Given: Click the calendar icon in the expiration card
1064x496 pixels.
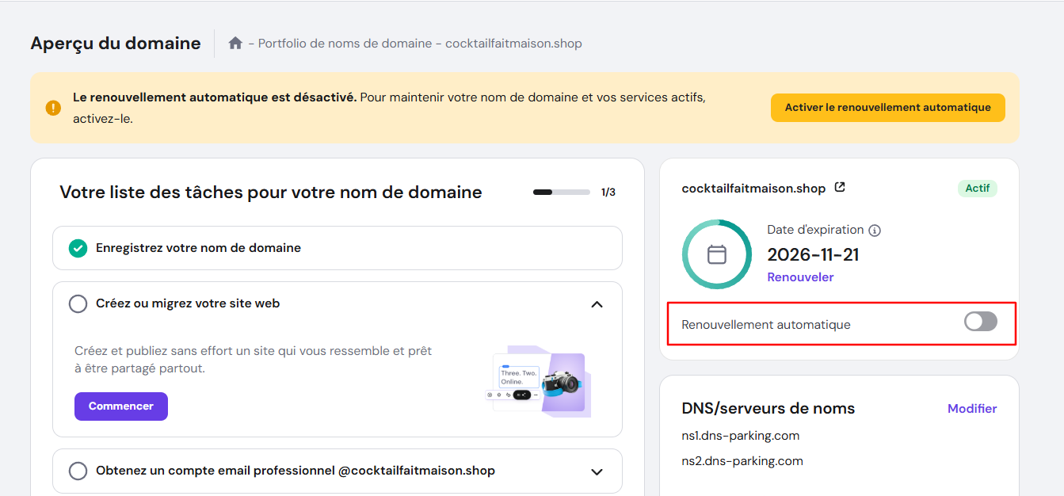Looking at the screenshot, I should [x=716, y=254].
